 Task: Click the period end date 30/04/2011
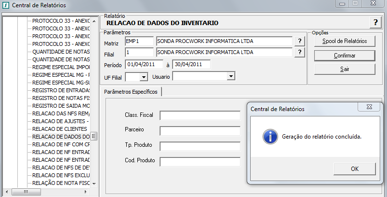pos(191,64)
